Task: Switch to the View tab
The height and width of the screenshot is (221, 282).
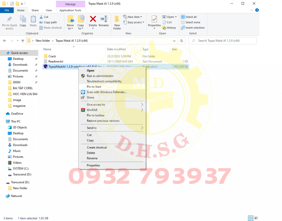Action: [49, 10]
